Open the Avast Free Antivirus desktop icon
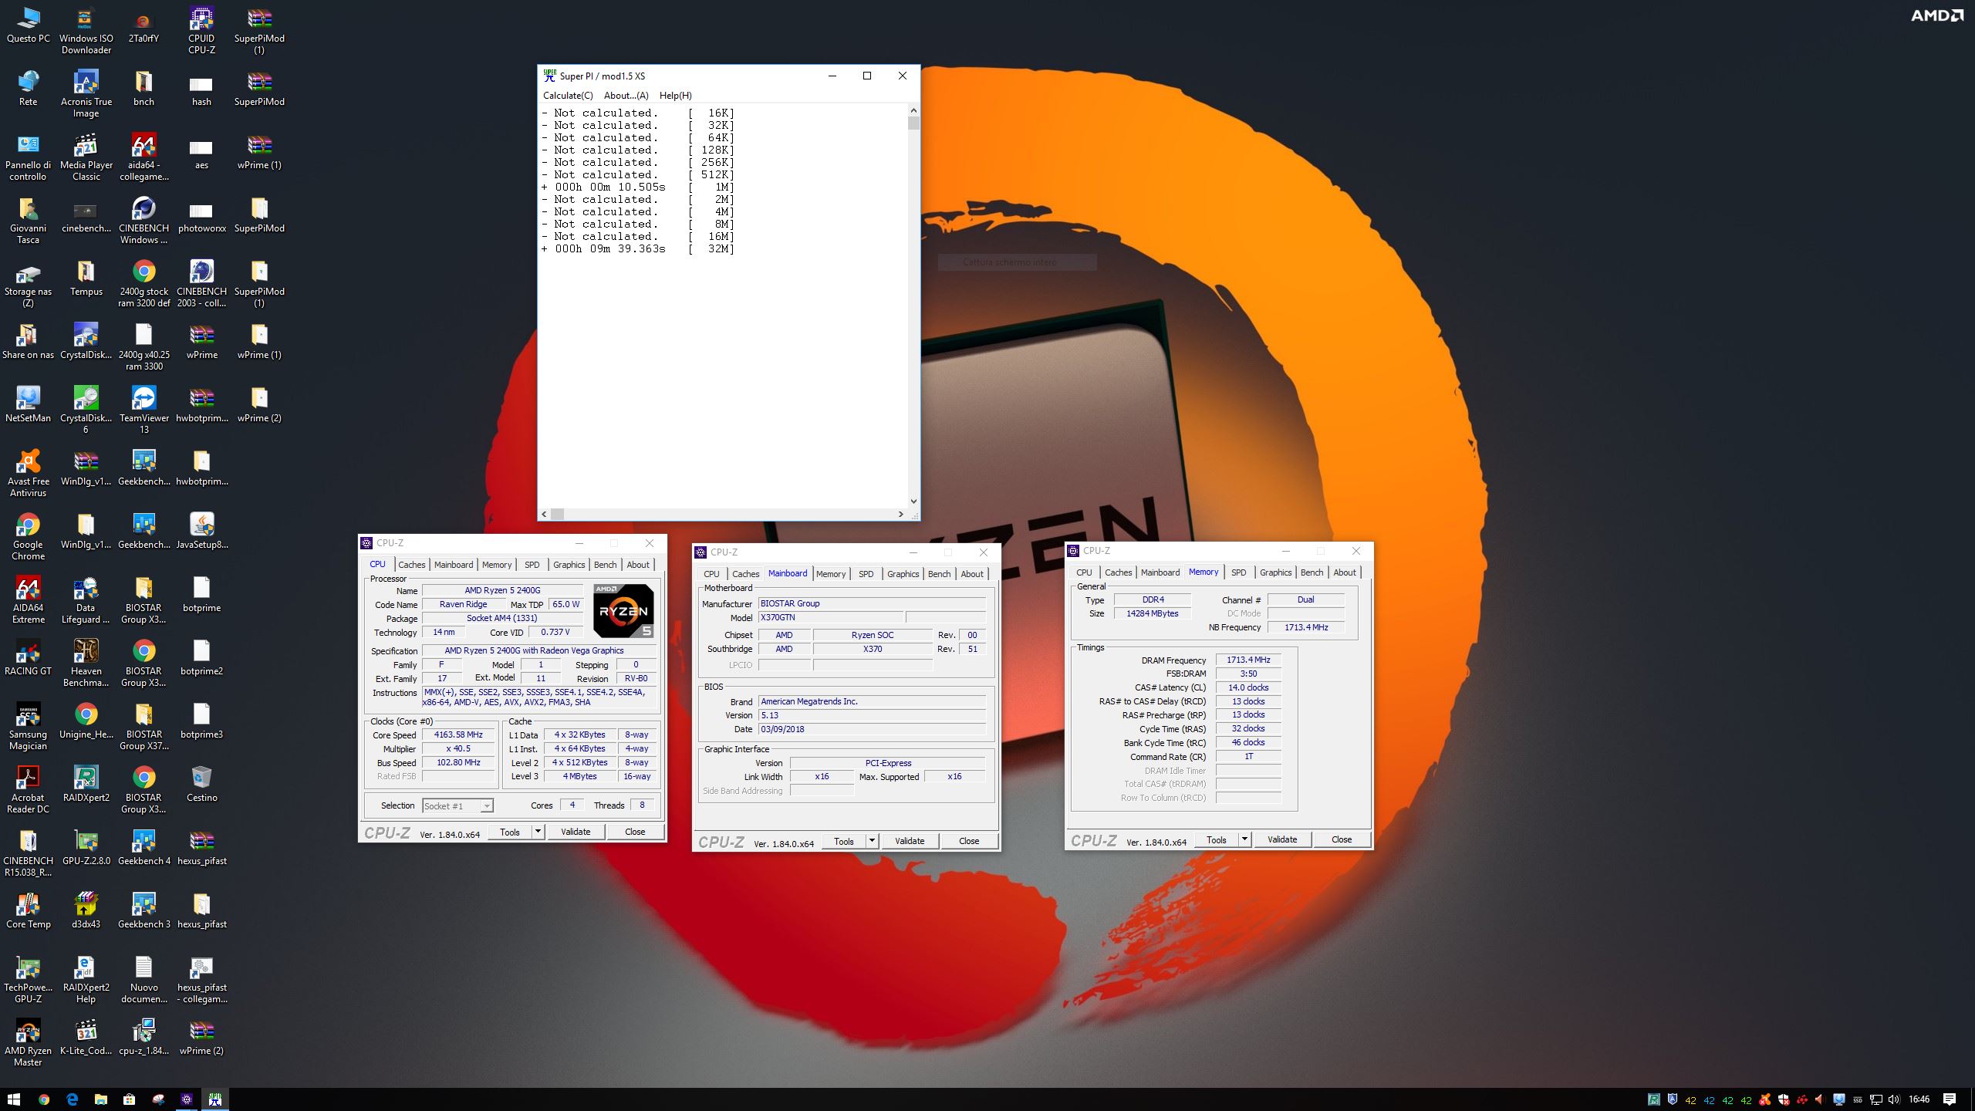 point(28,473)
